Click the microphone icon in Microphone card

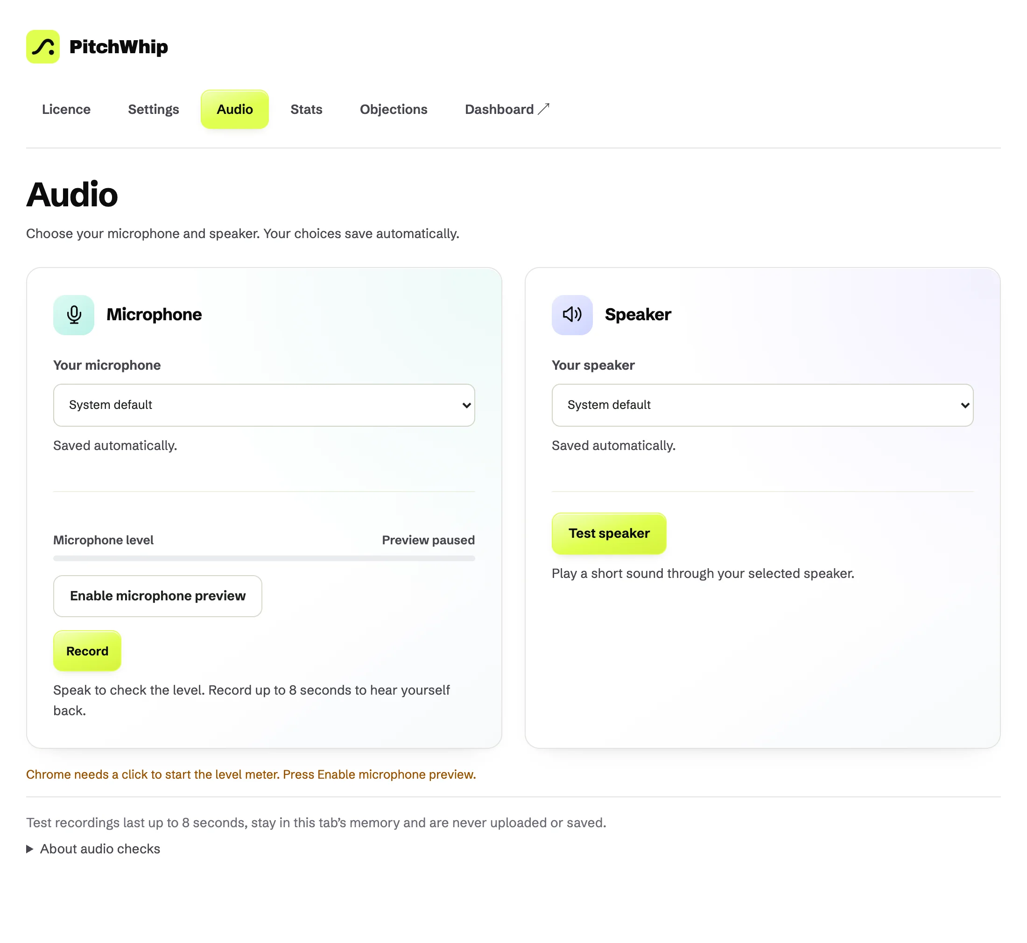pyautogui.click(x=74, y=315)
